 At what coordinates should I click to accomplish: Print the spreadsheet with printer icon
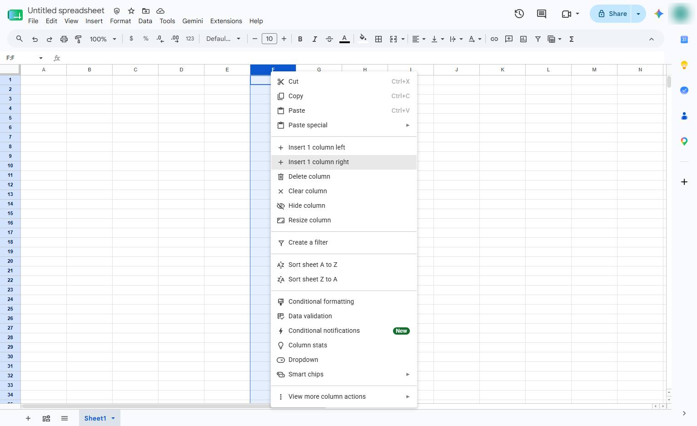(x=64, y=39)
